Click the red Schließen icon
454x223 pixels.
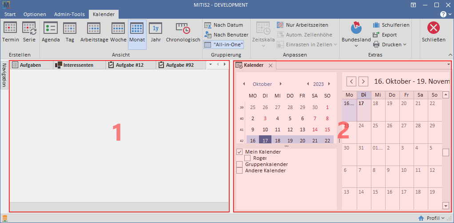(x=433, y=29)
